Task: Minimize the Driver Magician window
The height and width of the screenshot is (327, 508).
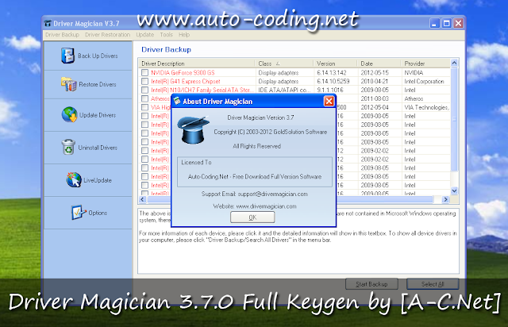Action: coord(434,23)
